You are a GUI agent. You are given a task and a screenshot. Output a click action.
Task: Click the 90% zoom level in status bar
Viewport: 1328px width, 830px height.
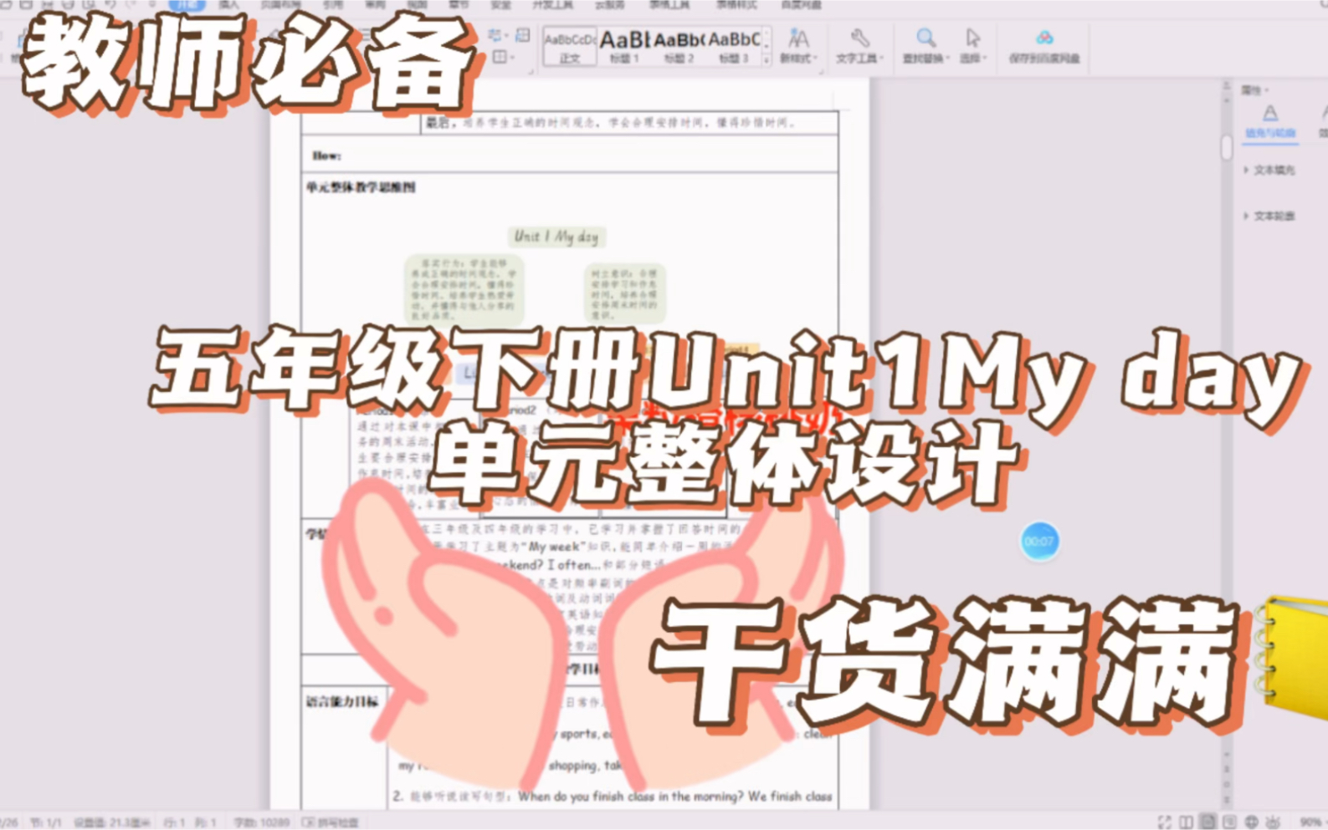tap(1310, 822)
